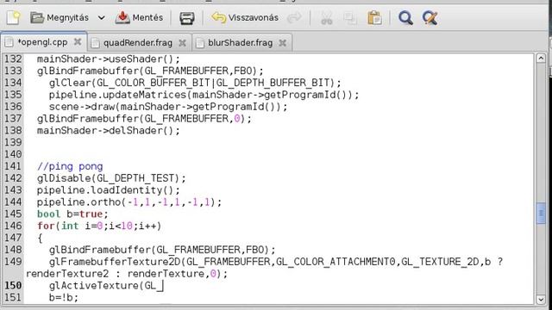Screen dimensions: 552x310
Task: Redo with the greyed forward arrow
Action: 294,17
